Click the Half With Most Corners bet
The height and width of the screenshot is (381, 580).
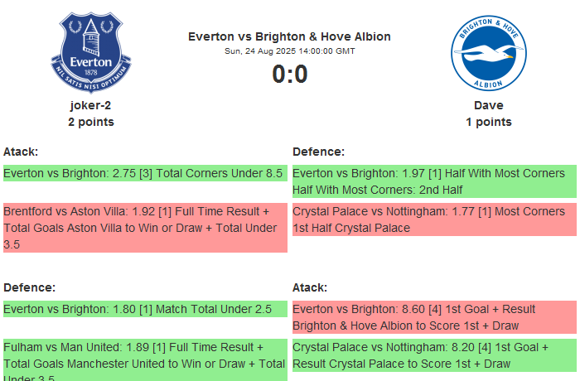433,181
